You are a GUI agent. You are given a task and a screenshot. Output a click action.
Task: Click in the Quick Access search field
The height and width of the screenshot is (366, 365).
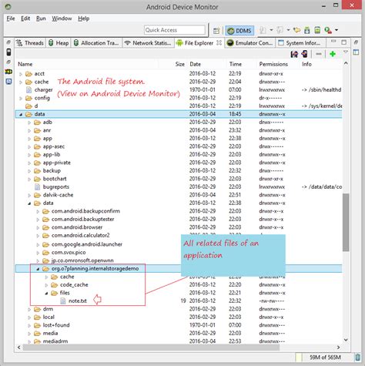(x=175, y=30)
